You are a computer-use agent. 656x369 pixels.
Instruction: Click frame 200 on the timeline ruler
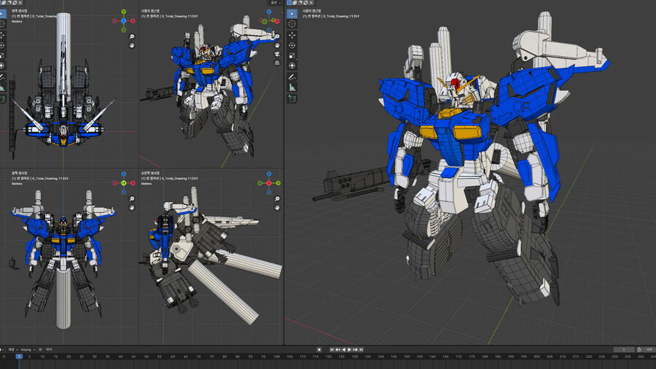(536, 357)
